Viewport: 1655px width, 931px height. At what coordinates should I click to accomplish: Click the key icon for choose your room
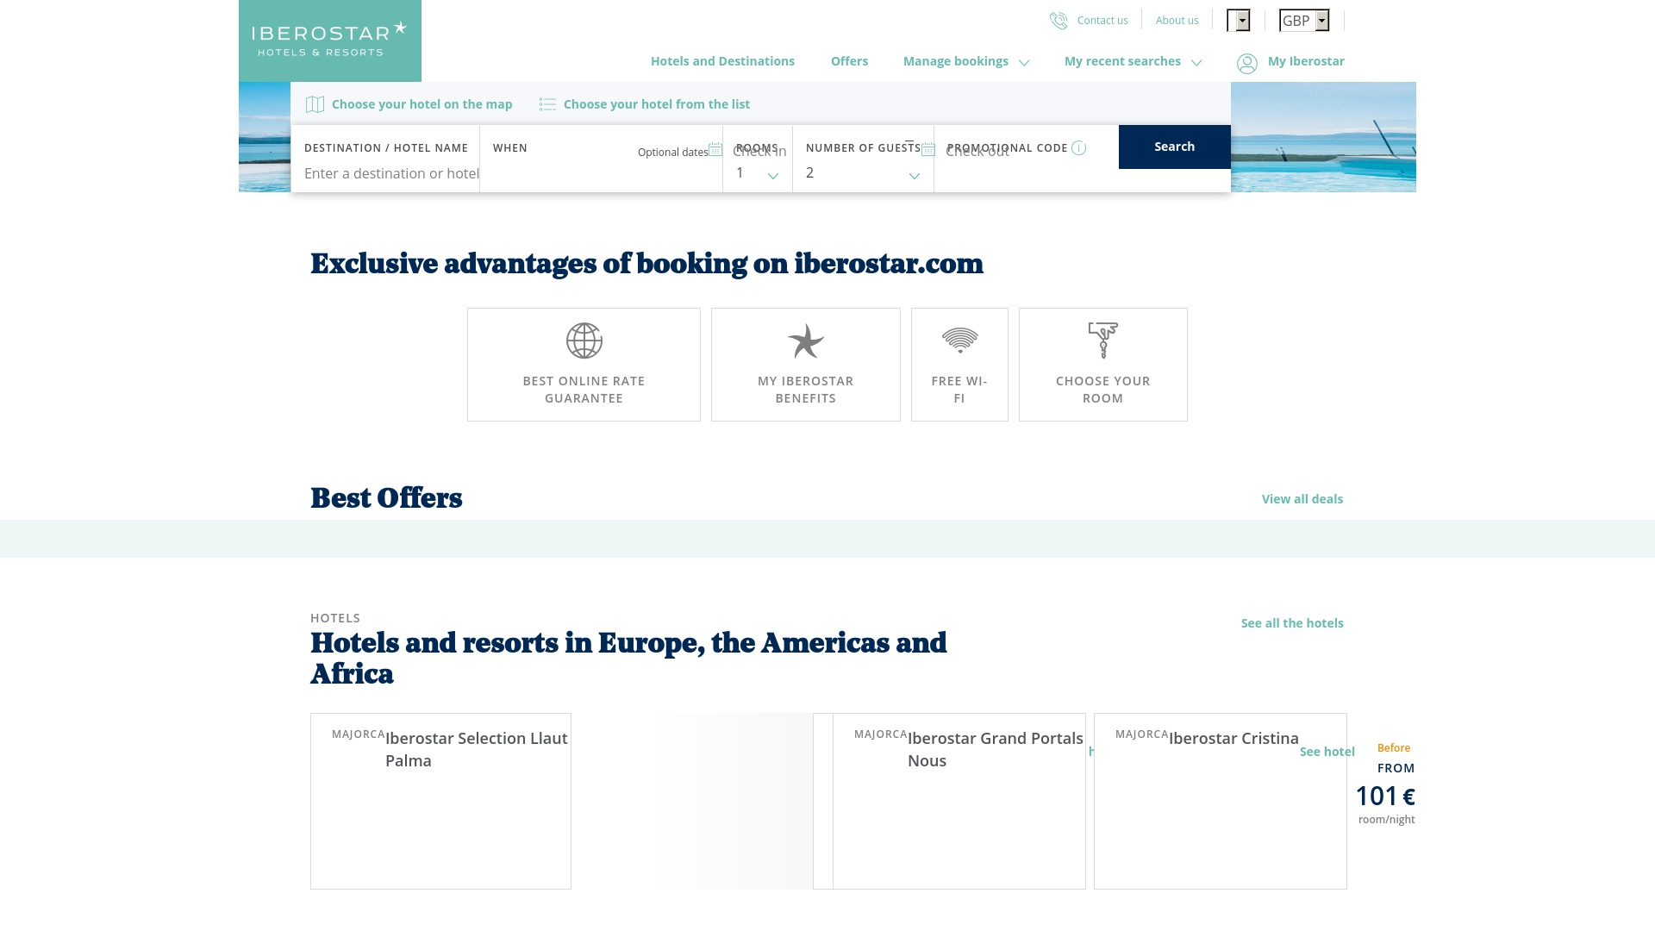pyautogui.click(x=1103, y=341)
